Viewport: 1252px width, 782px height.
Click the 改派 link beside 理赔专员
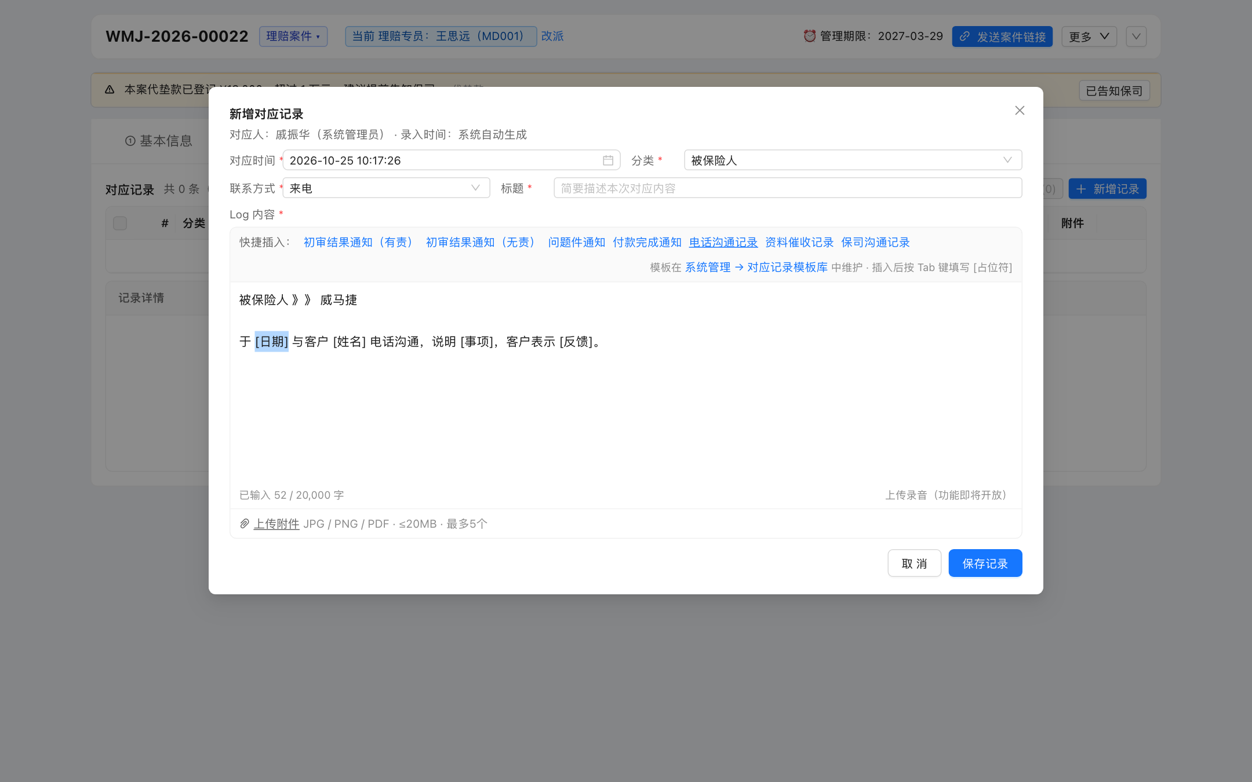[552, 36]
